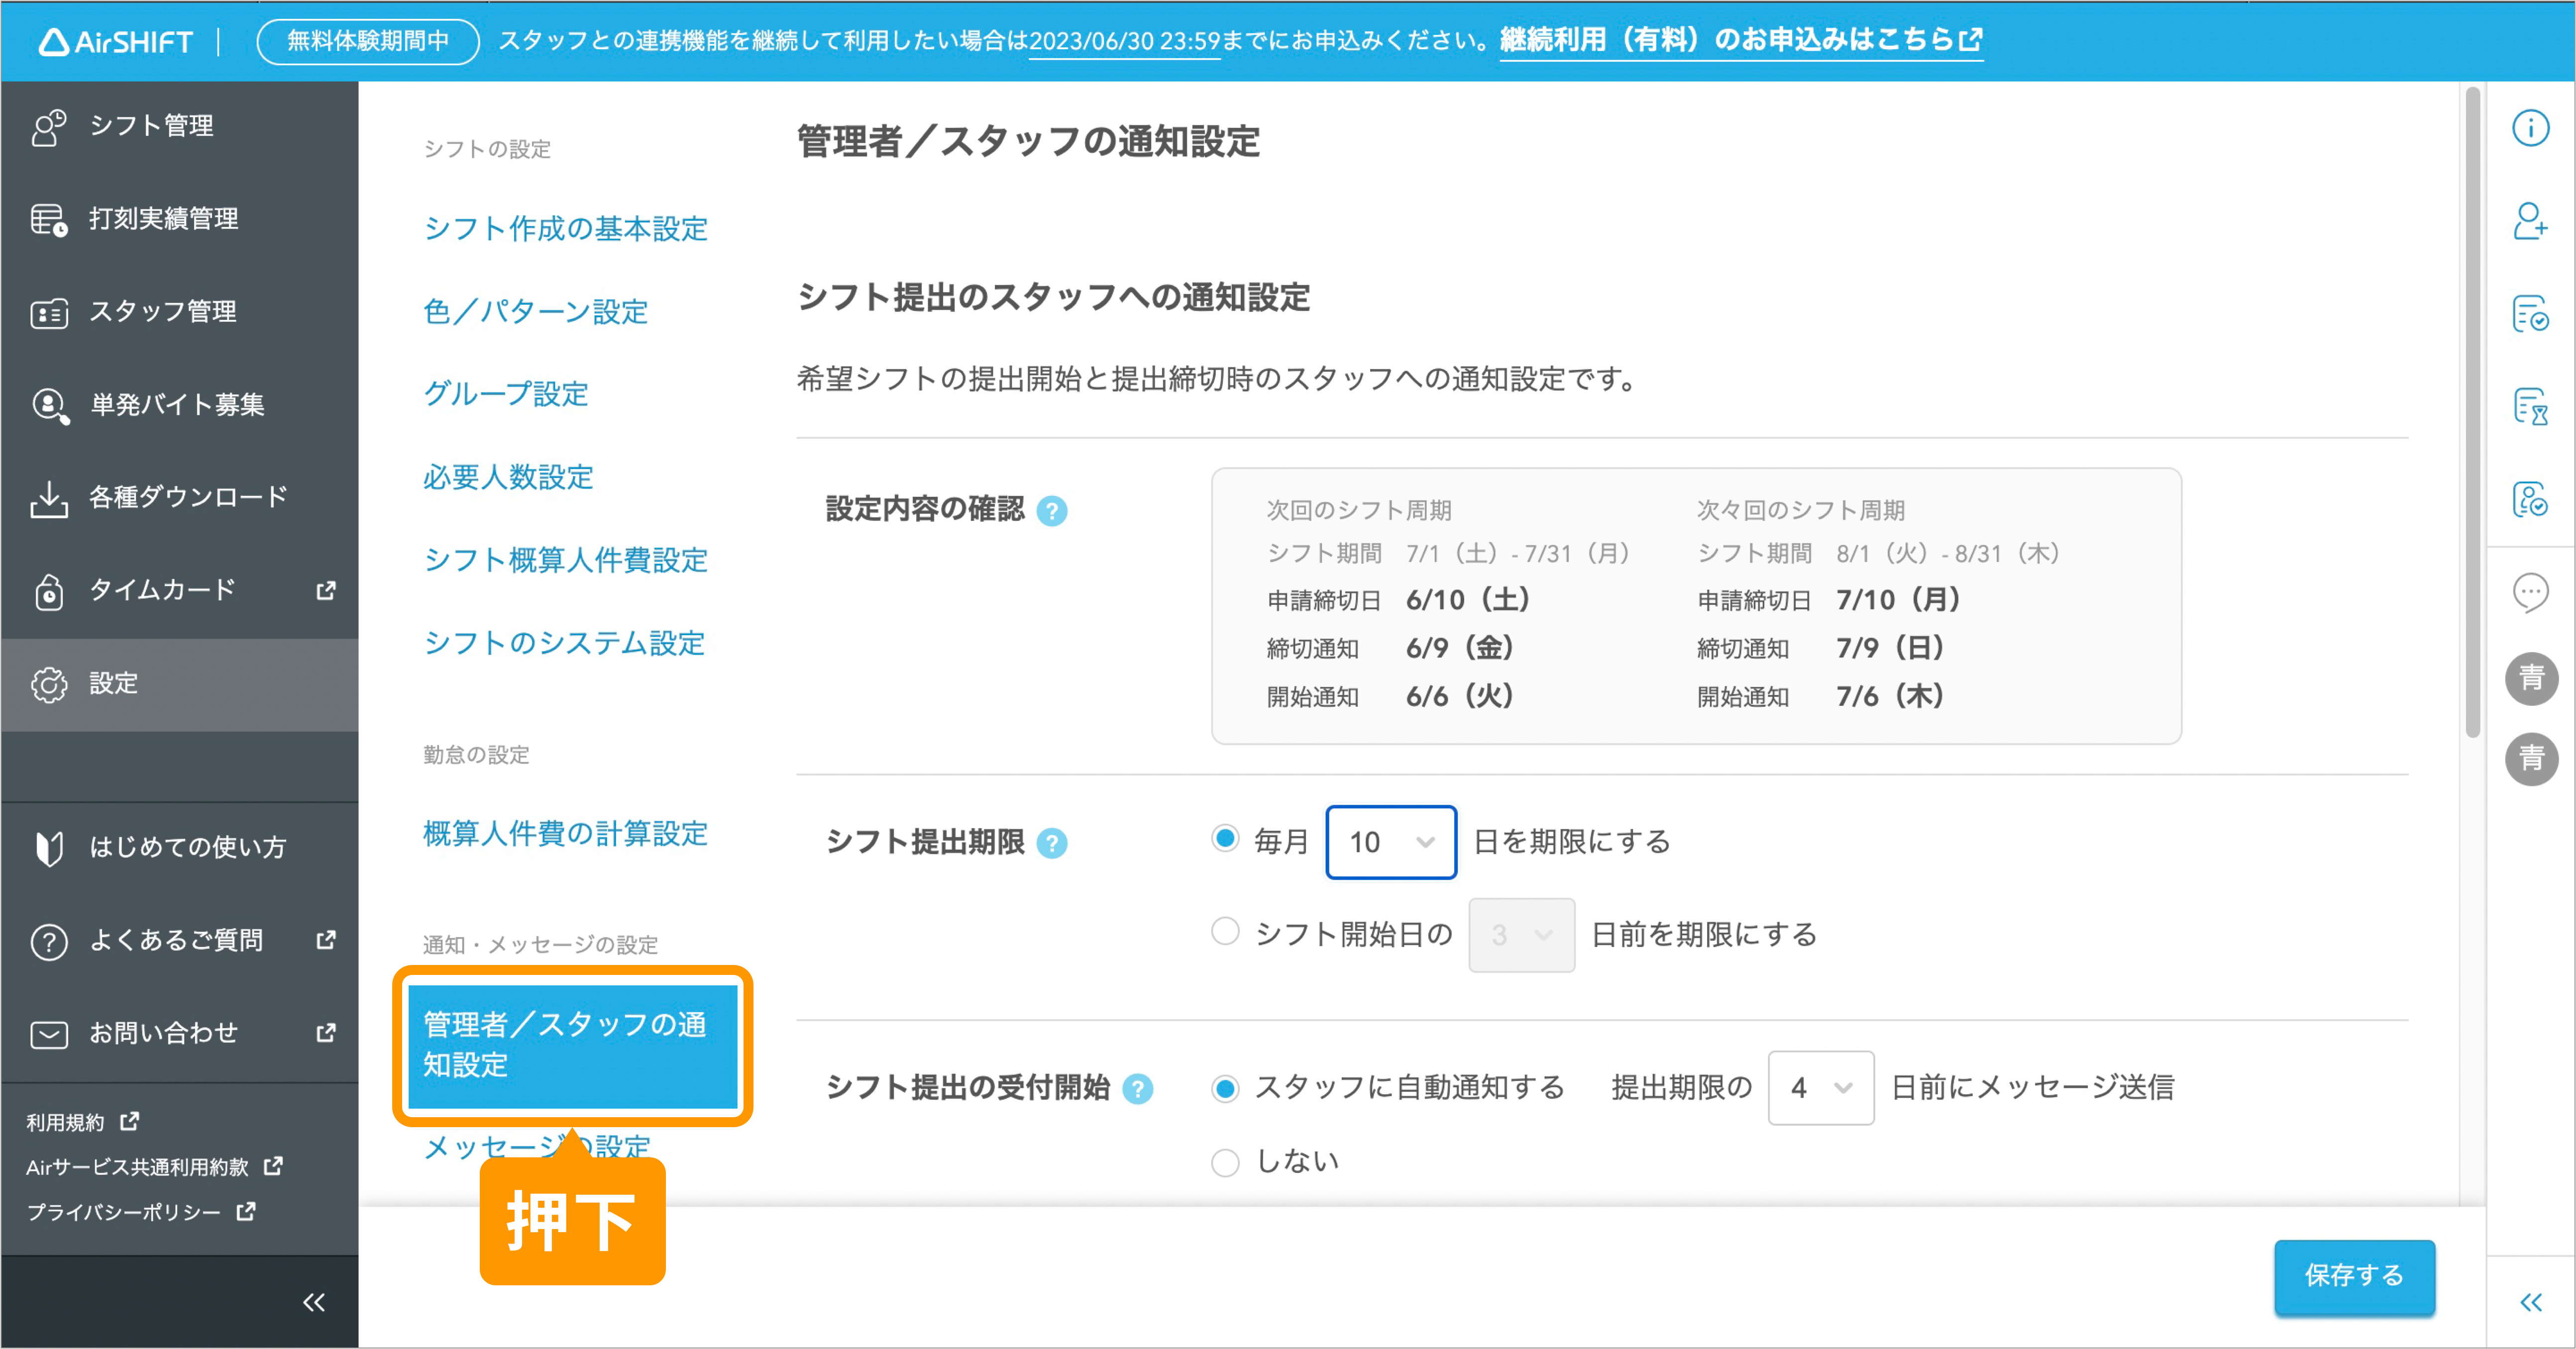Click the add staff icon in right panel

click(2530, 221)
